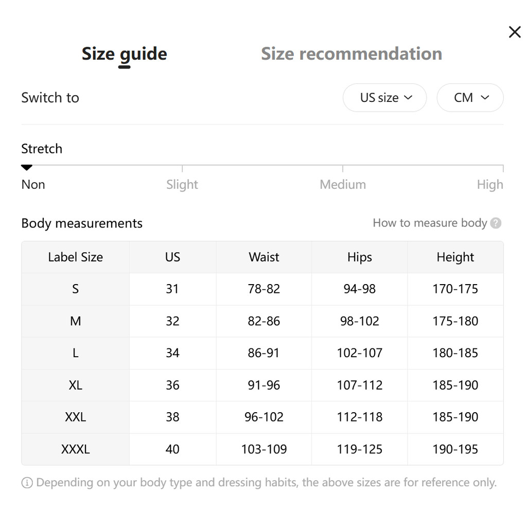The width and height of the screenshot is (527, 527).
Task: Select the XXXL label size cell
Action: 75,449
